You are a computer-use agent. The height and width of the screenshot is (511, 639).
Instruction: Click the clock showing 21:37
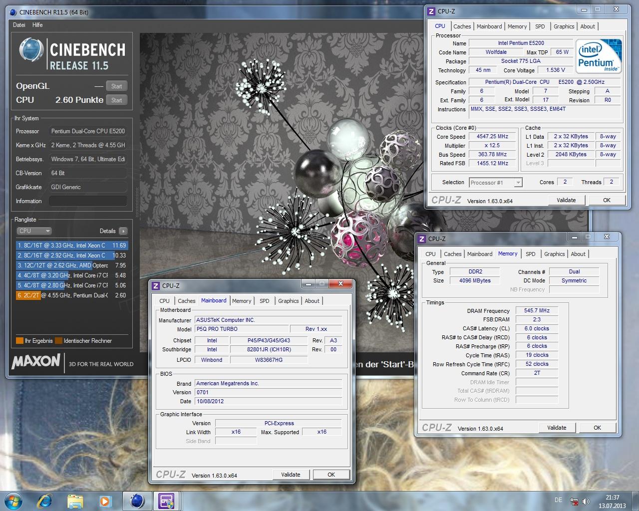[x=612, y=498]
